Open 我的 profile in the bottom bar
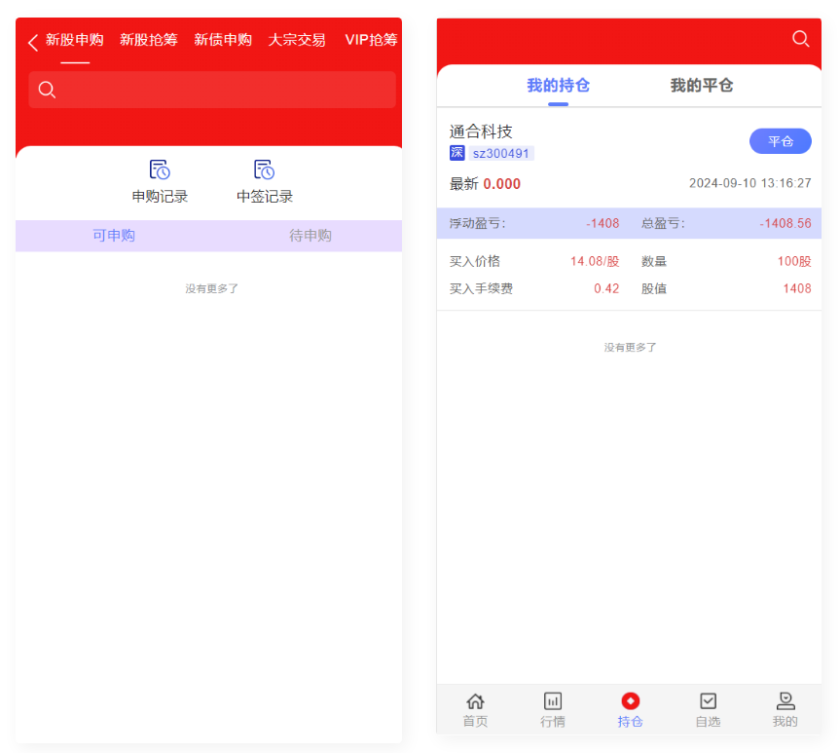The height and width of the screenshot is (753, 840). (x=785, y=709)
